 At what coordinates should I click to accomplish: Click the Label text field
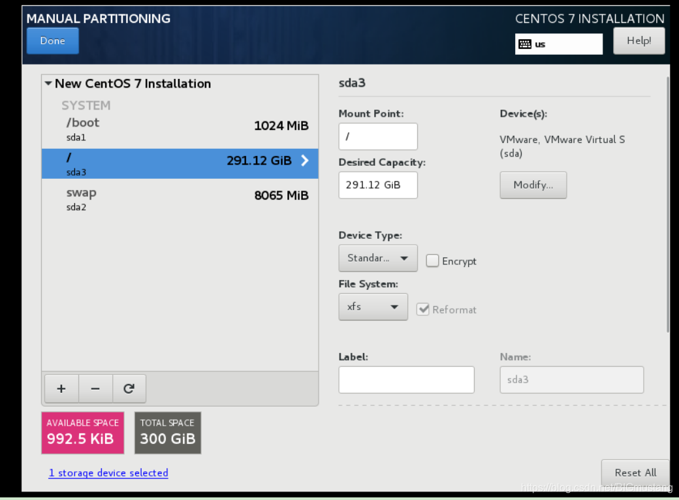tap(406, 380)
